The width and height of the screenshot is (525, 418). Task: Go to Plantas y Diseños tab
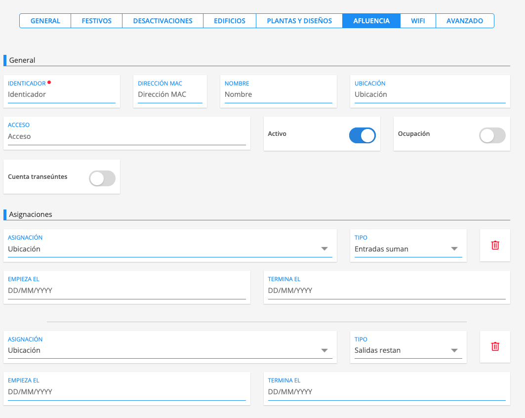pyautogui.click(x=299, y=21)
